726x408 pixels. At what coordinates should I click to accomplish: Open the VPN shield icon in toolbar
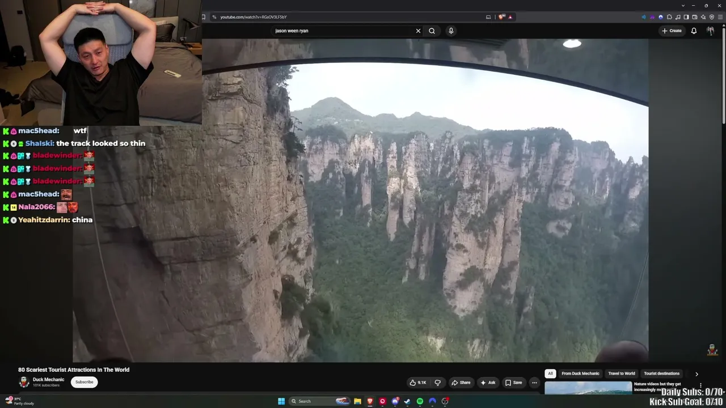click(712, 17)
